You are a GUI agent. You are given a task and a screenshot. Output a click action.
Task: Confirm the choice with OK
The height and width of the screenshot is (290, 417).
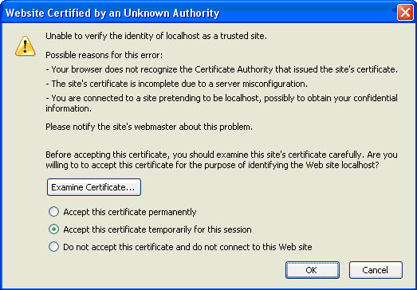[x=313, y=270]
